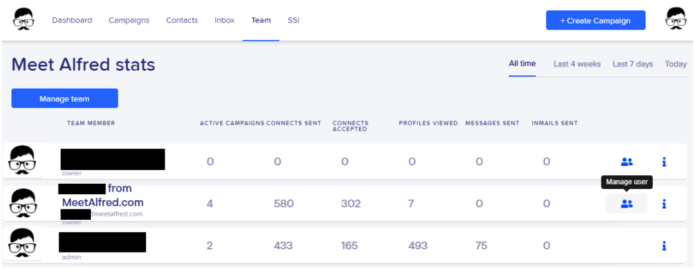Click the MESSAGES SENT column header

click(492, 123)
